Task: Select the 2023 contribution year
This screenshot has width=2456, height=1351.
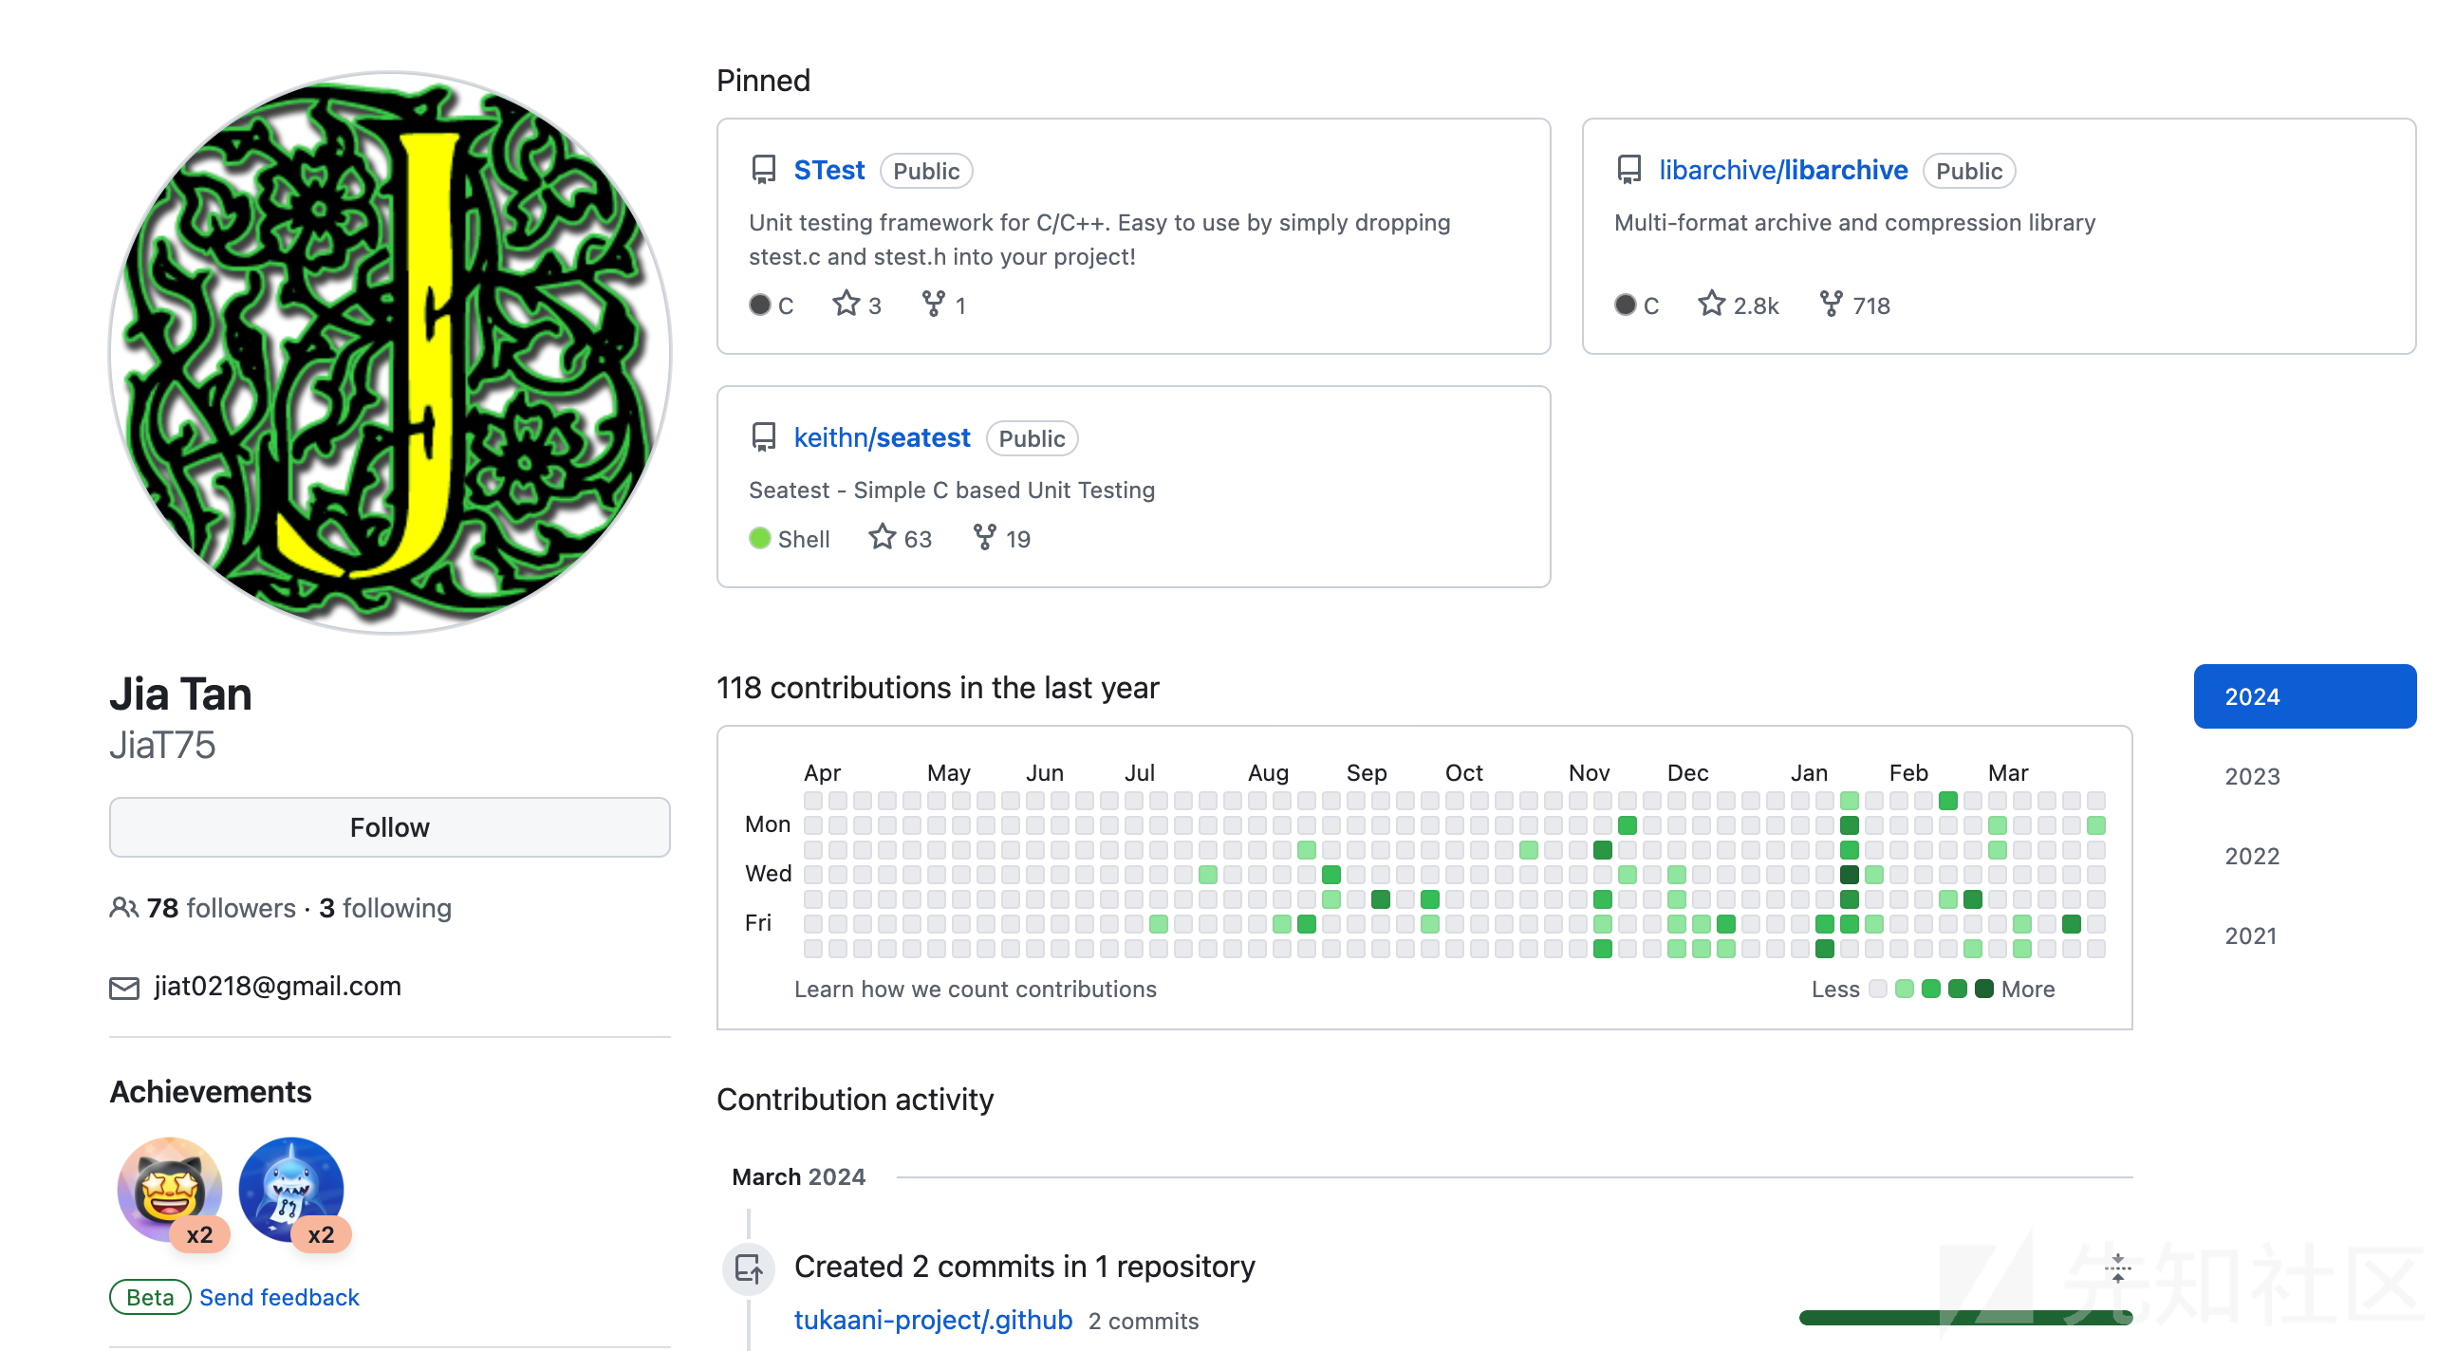Action: click(2252, 776)
